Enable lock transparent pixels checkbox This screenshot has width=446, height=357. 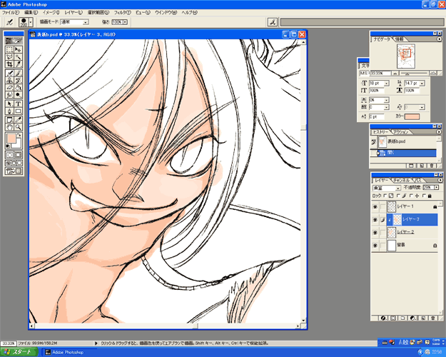point(385,196)
